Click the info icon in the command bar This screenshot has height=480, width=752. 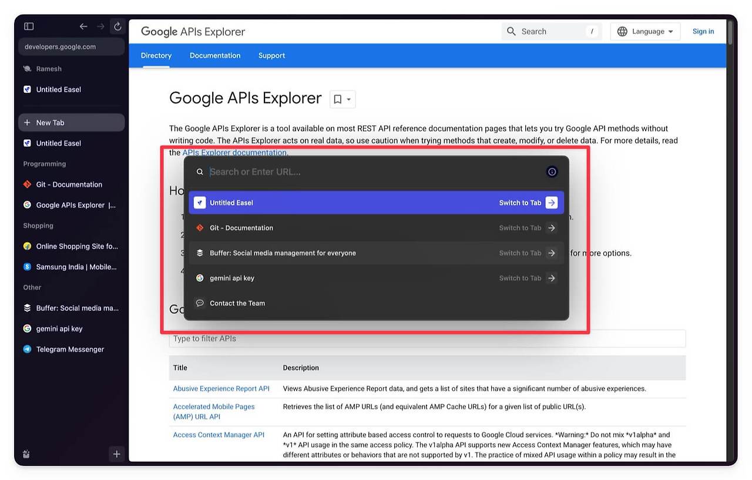point(552,172)
